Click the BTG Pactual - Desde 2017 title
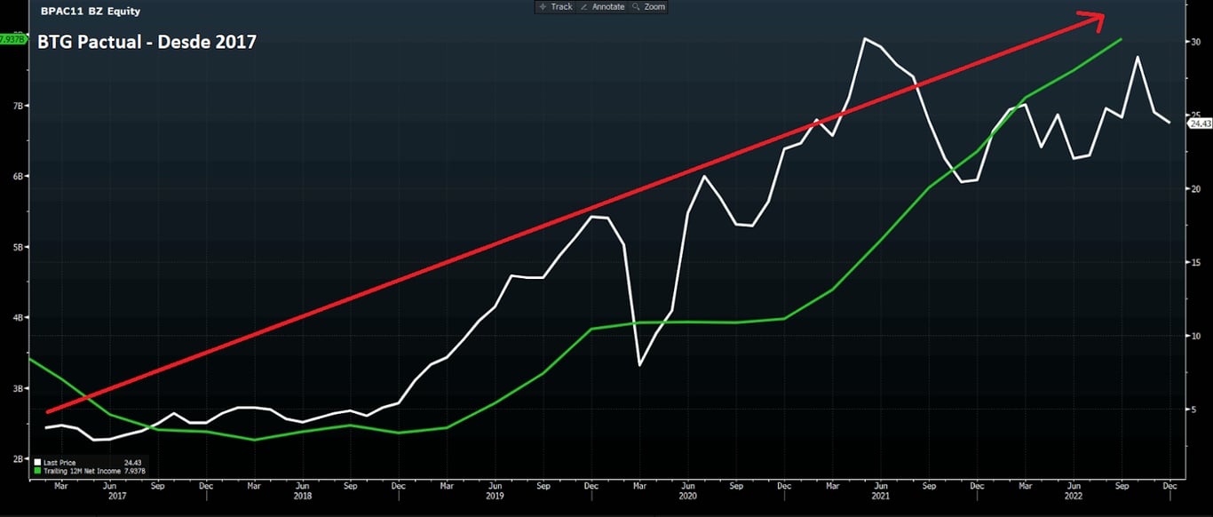Viewport: 1213px width, 517px height. click(x=147, y=41)
